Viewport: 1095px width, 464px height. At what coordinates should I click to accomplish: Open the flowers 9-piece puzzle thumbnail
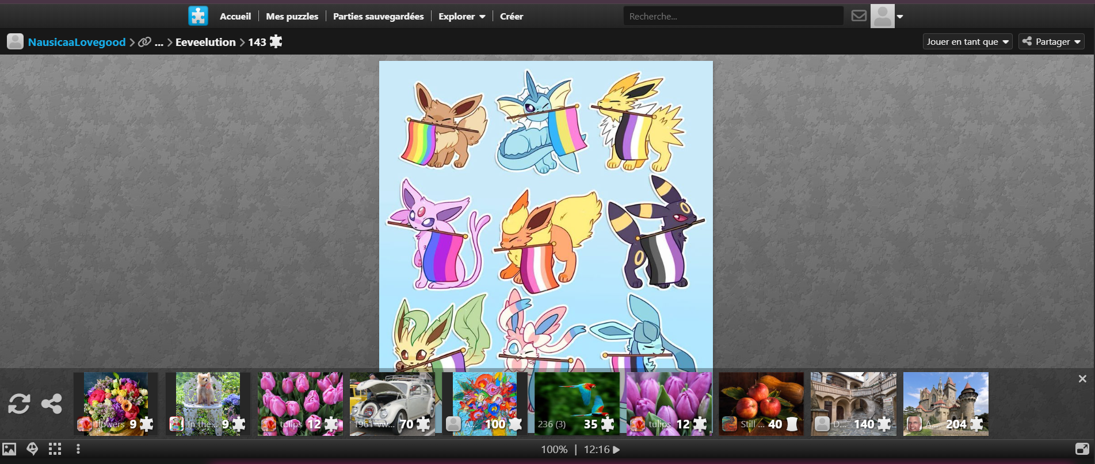pos(116,404)
